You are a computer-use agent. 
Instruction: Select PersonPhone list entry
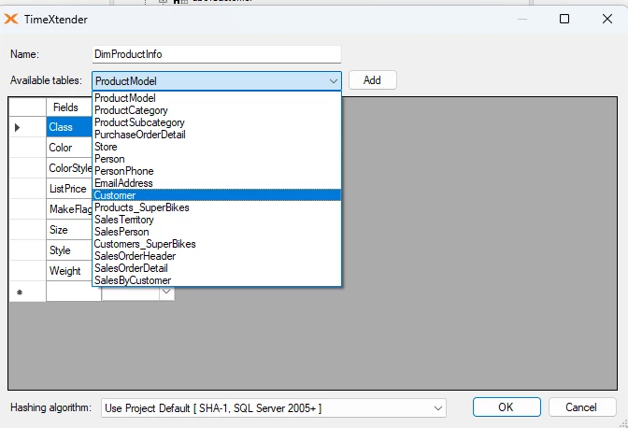[x=216, y=171]
